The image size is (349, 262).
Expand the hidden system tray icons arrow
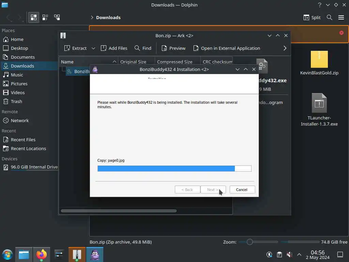pos(299,254)
